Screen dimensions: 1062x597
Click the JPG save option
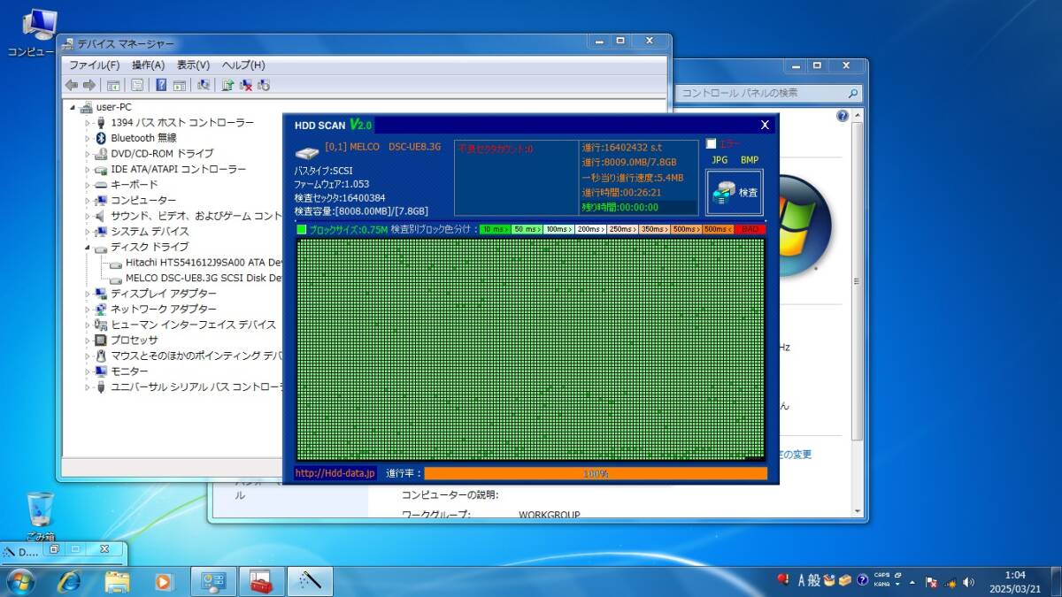[x=720, y=160]
